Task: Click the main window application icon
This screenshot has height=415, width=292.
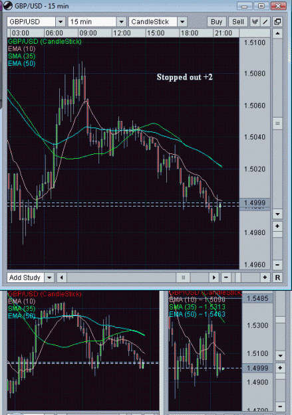Action: [x=8, y=5]
